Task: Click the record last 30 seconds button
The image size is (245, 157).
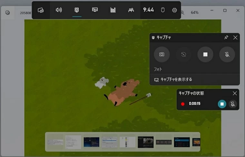Action: tap(183, 54)
